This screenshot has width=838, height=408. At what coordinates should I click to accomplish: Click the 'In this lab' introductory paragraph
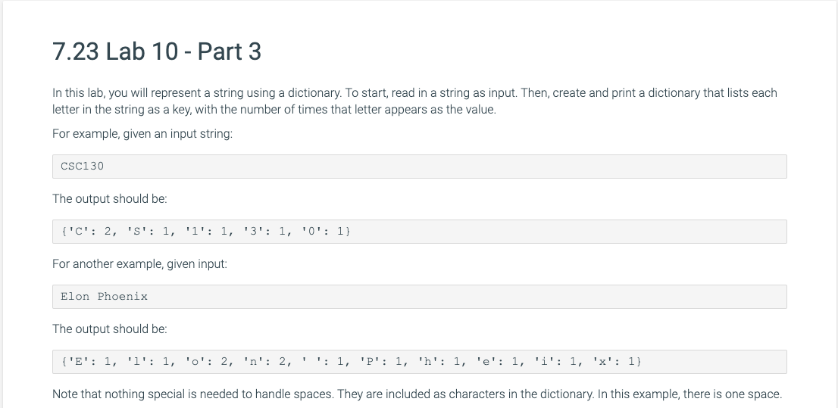pos(414,101)
